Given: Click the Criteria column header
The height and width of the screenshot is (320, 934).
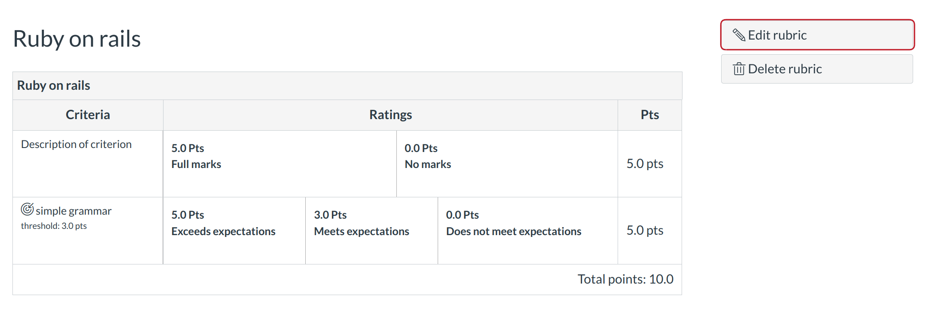Looking at the screenshot, I should 88,115.
